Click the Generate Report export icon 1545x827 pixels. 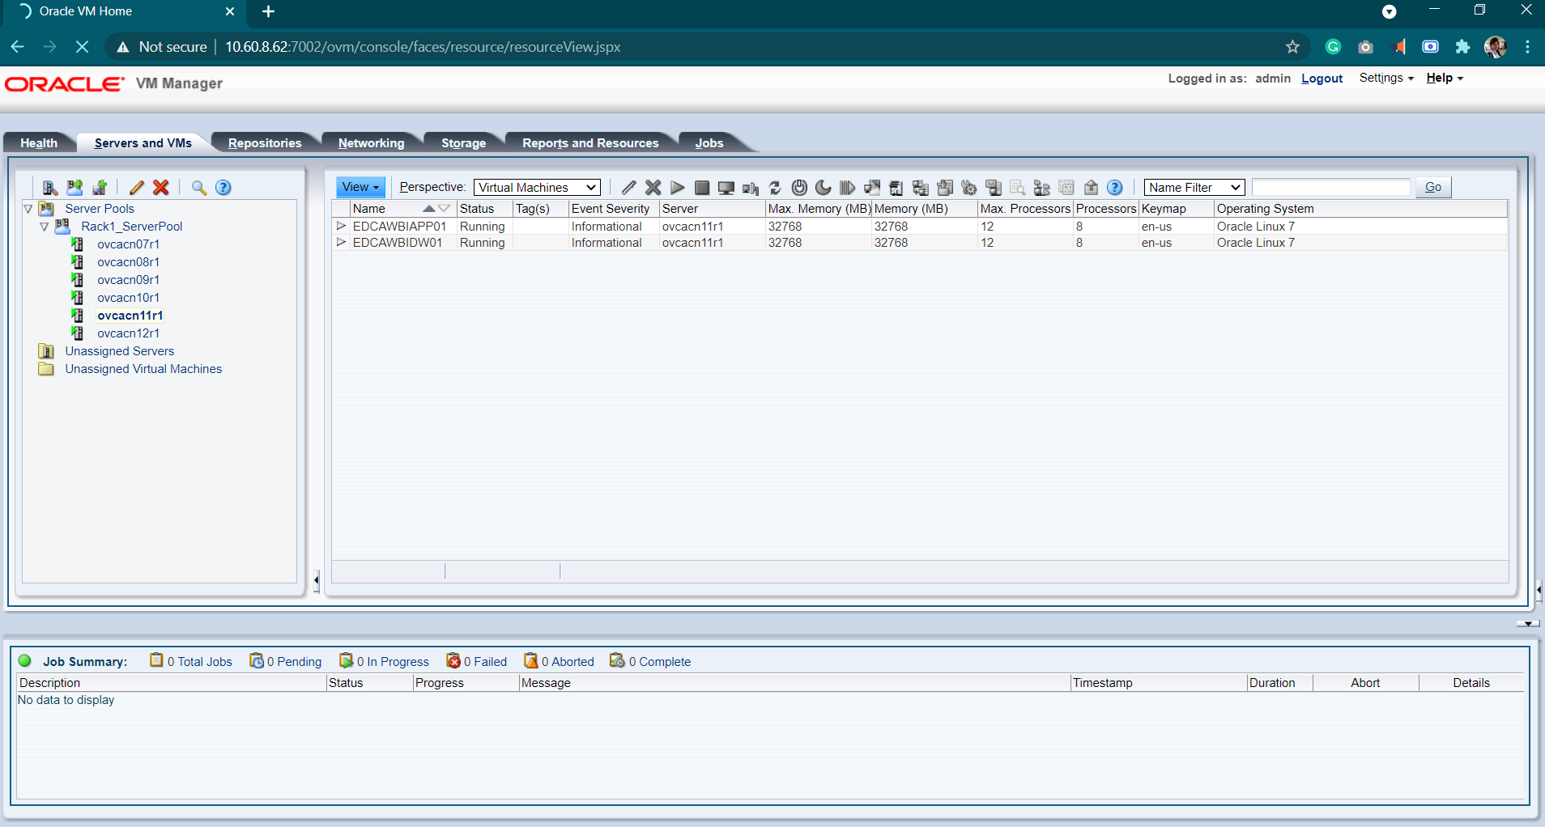point(1091,188)
